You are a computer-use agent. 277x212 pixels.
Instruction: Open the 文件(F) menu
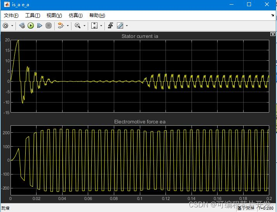pyautogui.click(x=11, y=15)
